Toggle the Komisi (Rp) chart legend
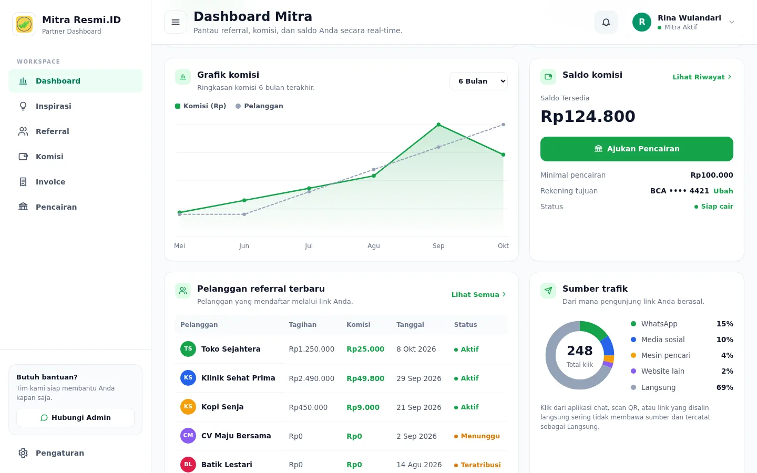Image resolution: width=757 pixels, height=473 pixels. 201,106
